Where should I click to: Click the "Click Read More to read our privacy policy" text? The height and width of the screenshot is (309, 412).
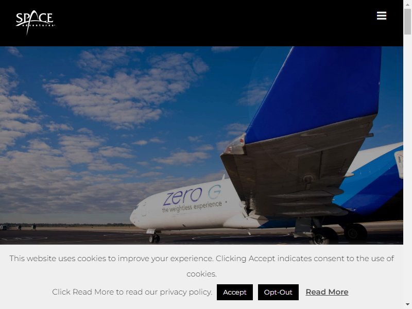132,292
